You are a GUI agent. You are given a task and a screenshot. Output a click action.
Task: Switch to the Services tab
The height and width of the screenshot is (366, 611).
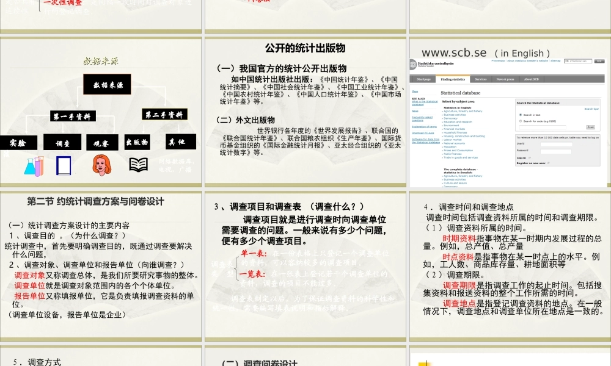pos(481,79)
